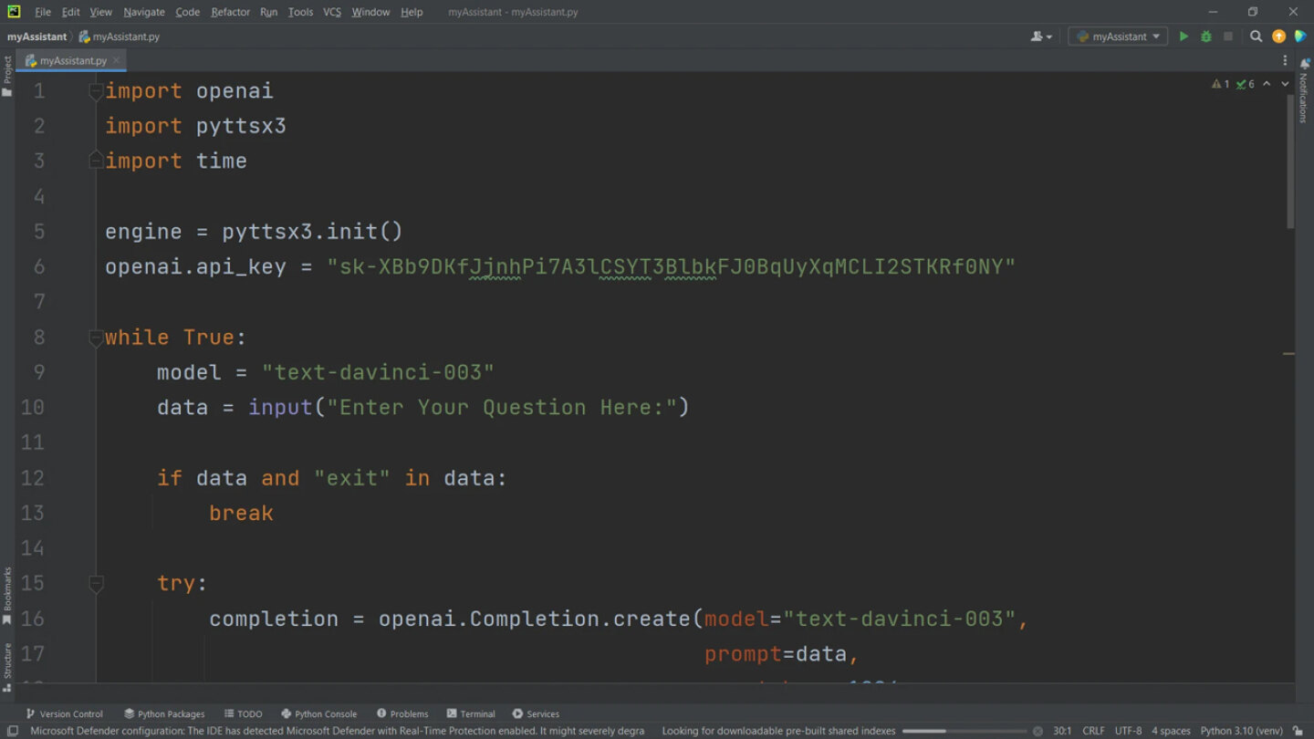The image size is (1314, 739).
Task: Open the Bookmarks tool window sidebar tab
Action: pyautogui.click(x=7, y=596)
